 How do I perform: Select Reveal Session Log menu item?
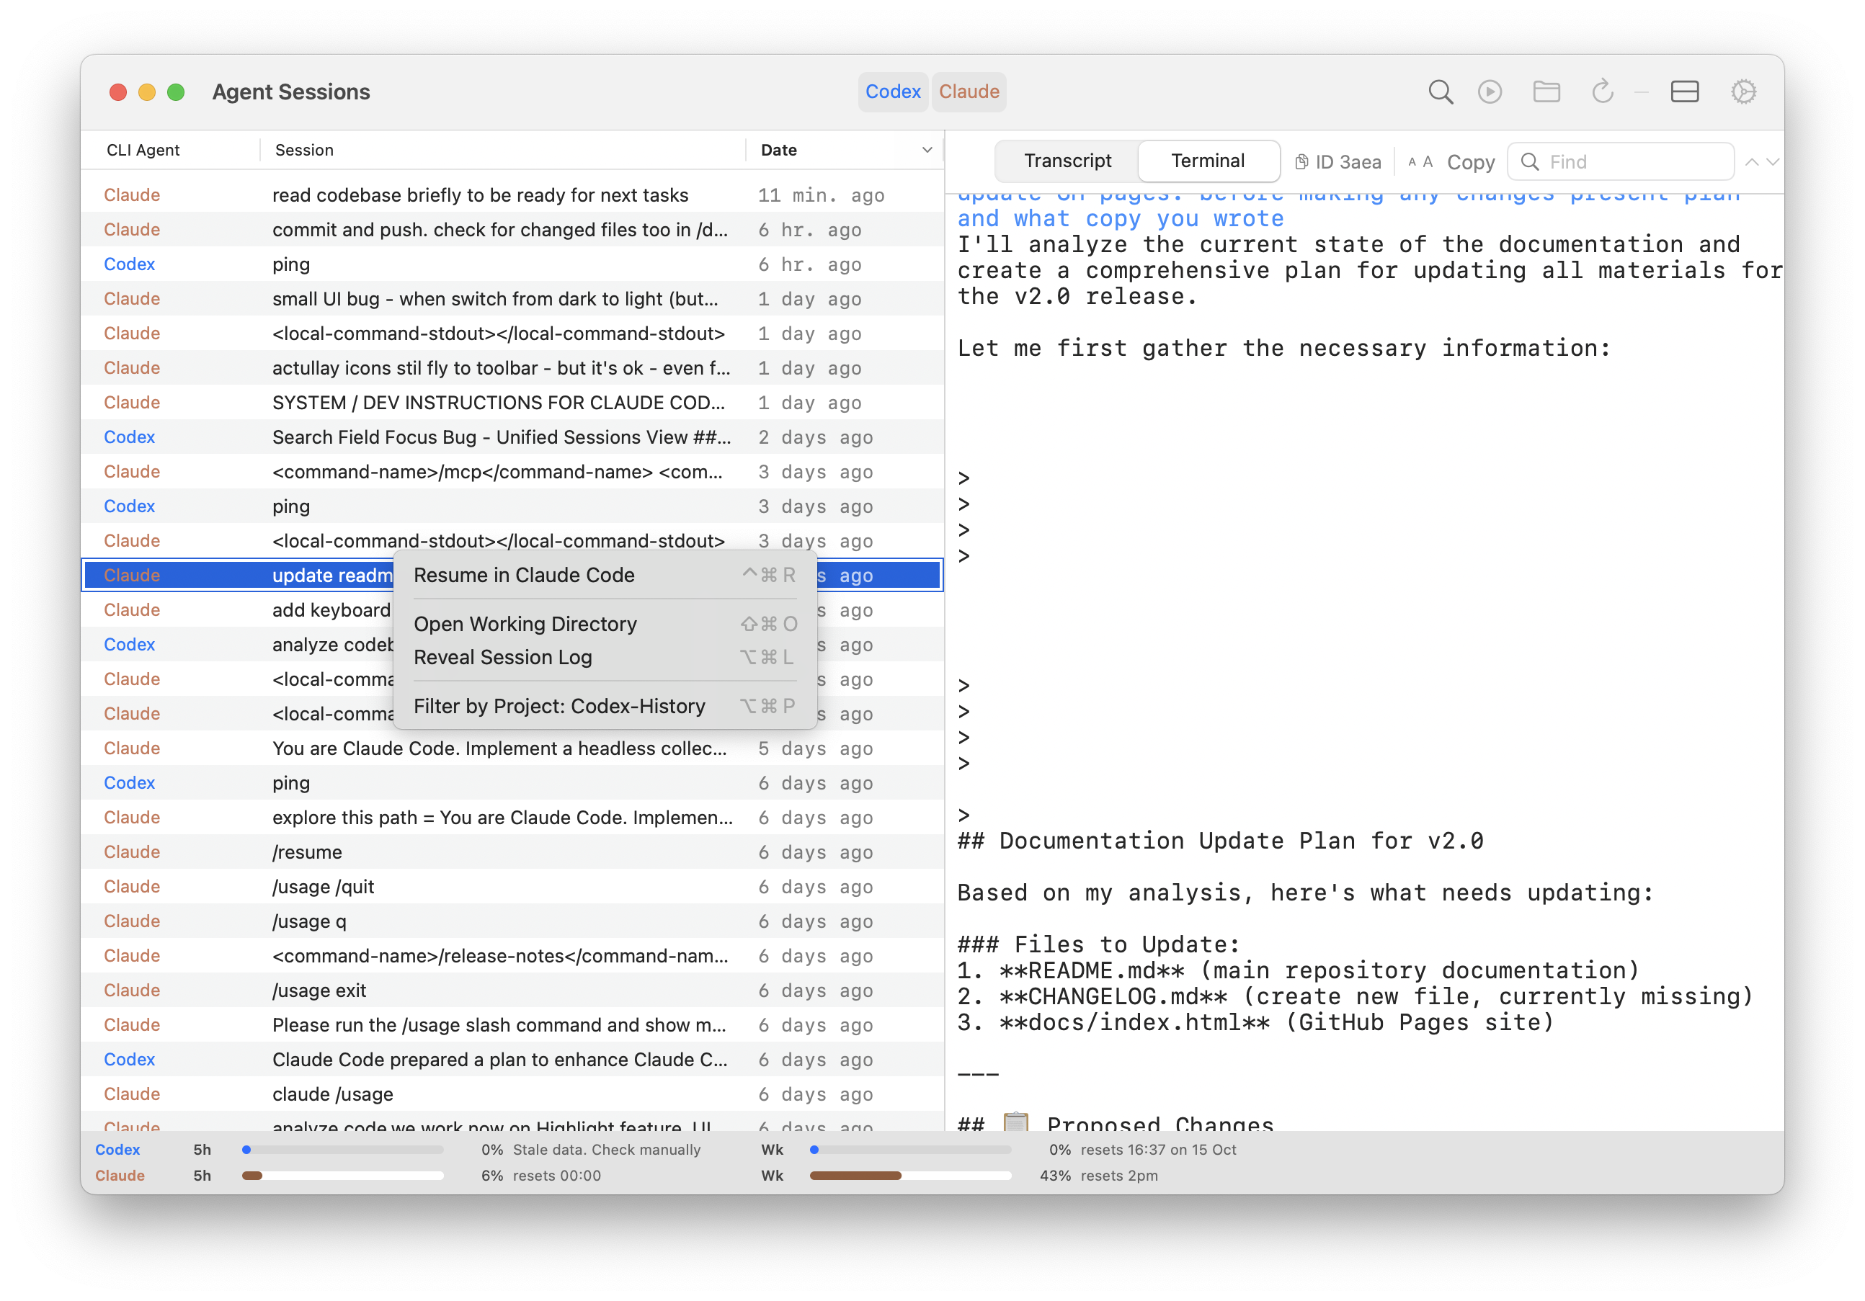click(x=503, y=657)
